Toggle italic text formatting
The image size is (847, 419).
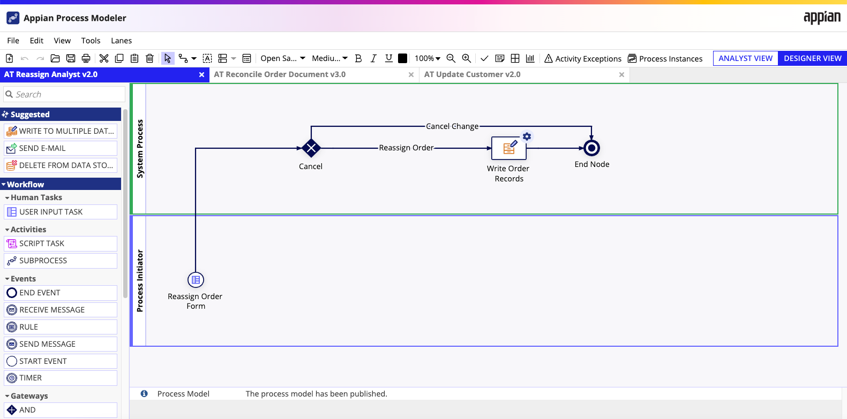click(373, 58)
